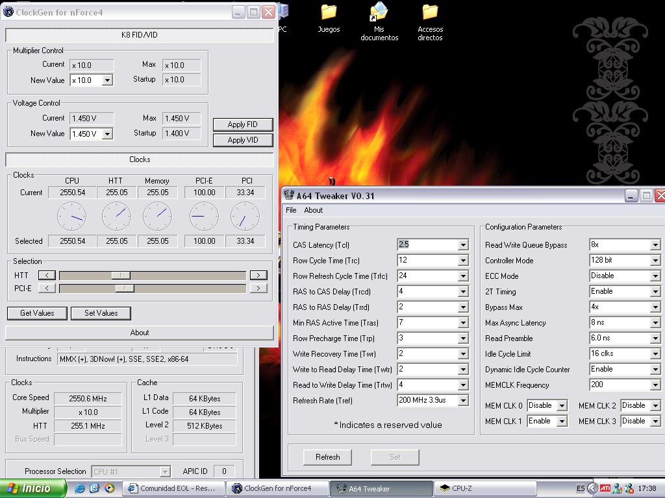
Task: Click the Apply FID button
Action: [x=243, y=124]
